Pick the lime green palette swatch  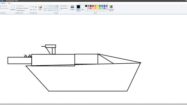click(100, 8)
